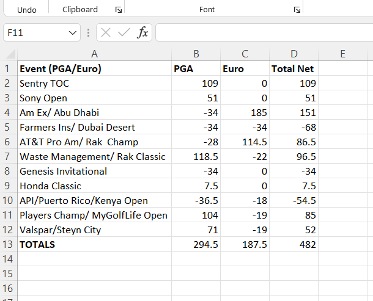This screenshot has height=301, width=373.
Task: Select Euro total 187.5 cell
Action: [x=245, y=244]
